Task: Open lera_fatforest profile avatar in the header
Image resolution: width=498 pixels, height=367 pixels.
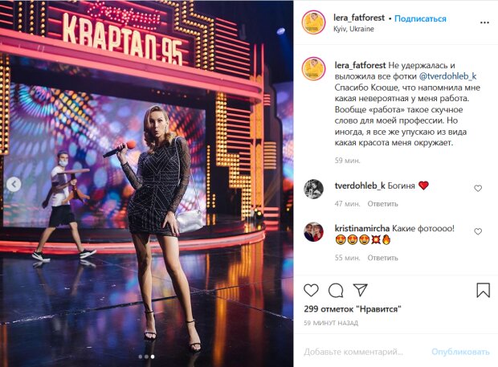Action: tap(314, 22)
